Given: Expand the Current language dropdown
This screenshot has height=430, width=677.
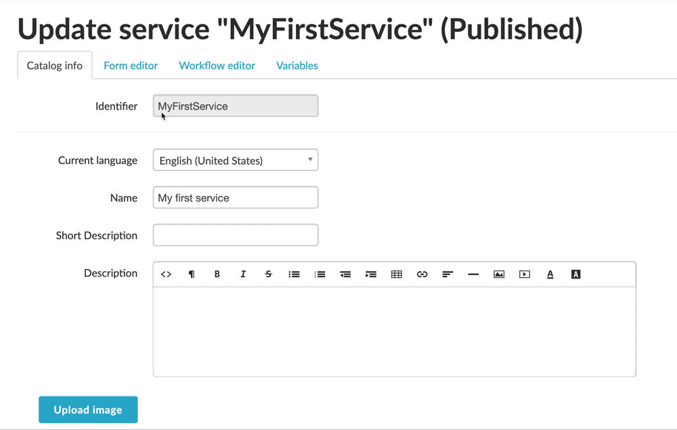Looking at the screenshot, I should [x=236, y=160].
